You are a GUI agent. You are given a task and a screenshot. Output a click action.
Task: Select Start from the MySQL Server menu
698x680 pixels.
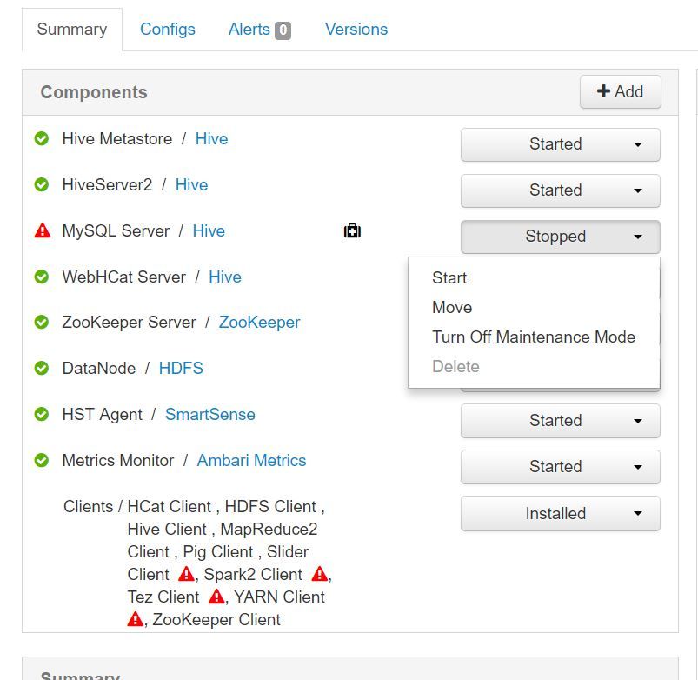(x=449, y=277)
